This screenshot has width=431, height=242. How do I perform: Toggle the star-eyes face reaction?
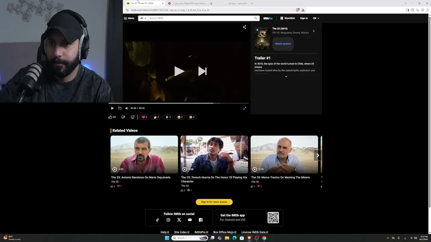point(192,117)
